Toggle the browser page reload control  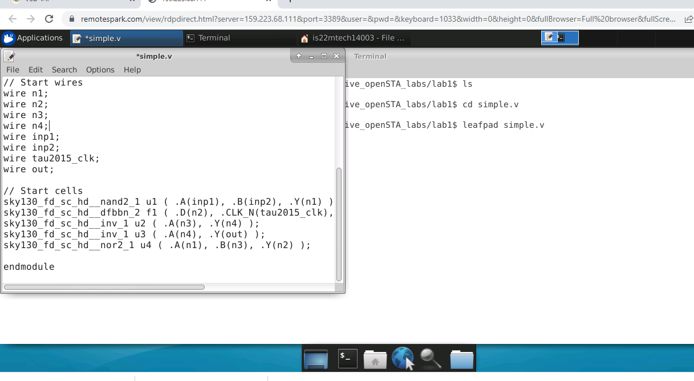(x=49, y=19)
